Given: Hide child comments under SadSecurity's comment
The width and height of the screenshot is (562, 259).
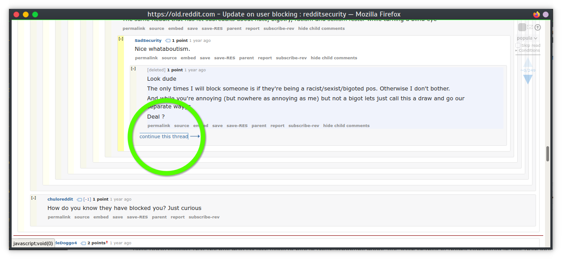Looking at the screenshot, I should coord(334,58).
